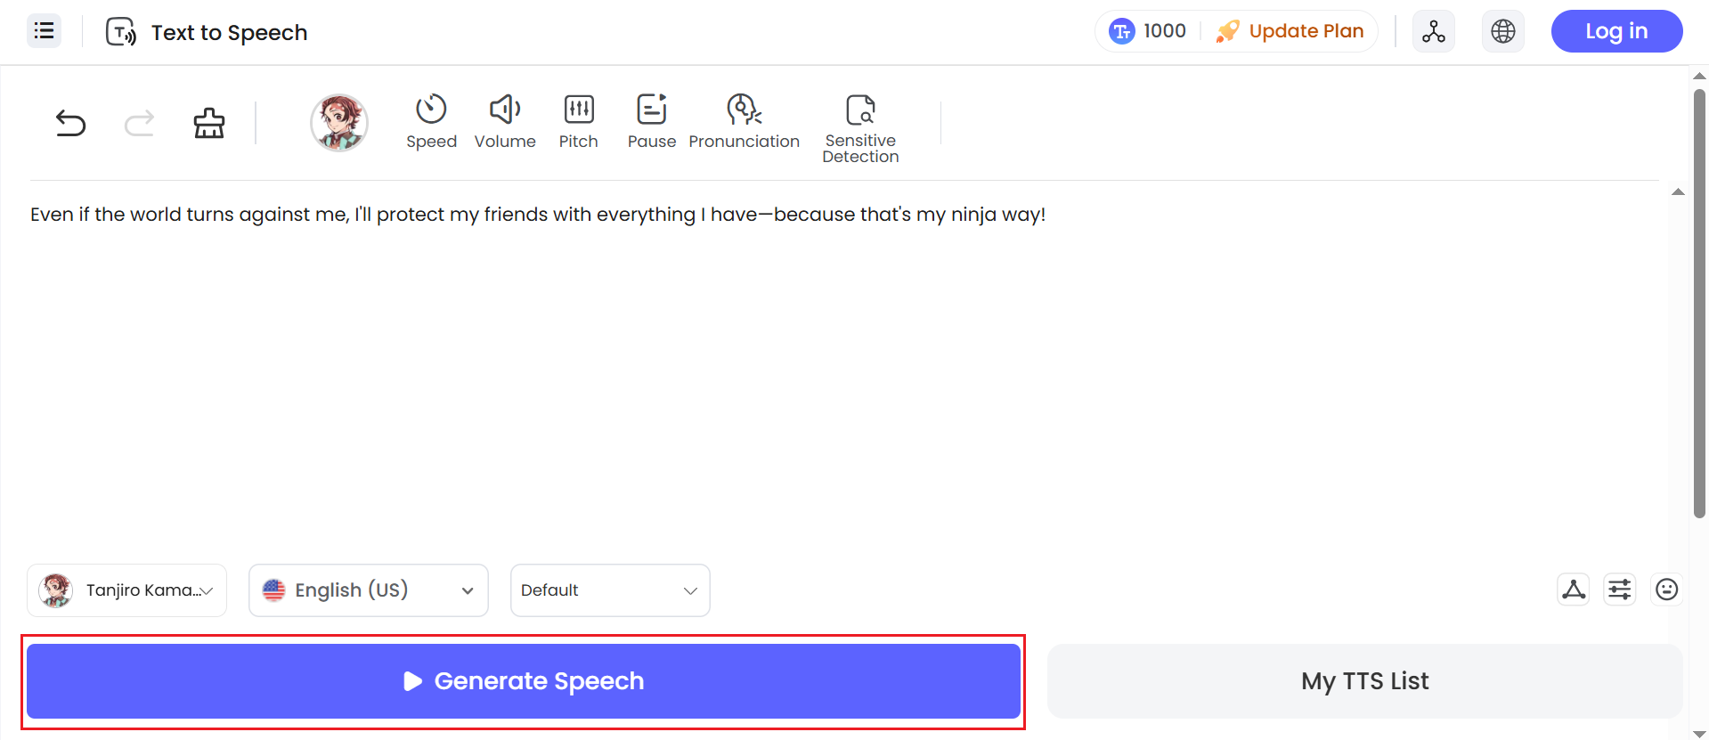The height and width of the screenshot is (740, 1709).
Task: Open the sidebar list menu icon
Action: click(x=44, y=31)
